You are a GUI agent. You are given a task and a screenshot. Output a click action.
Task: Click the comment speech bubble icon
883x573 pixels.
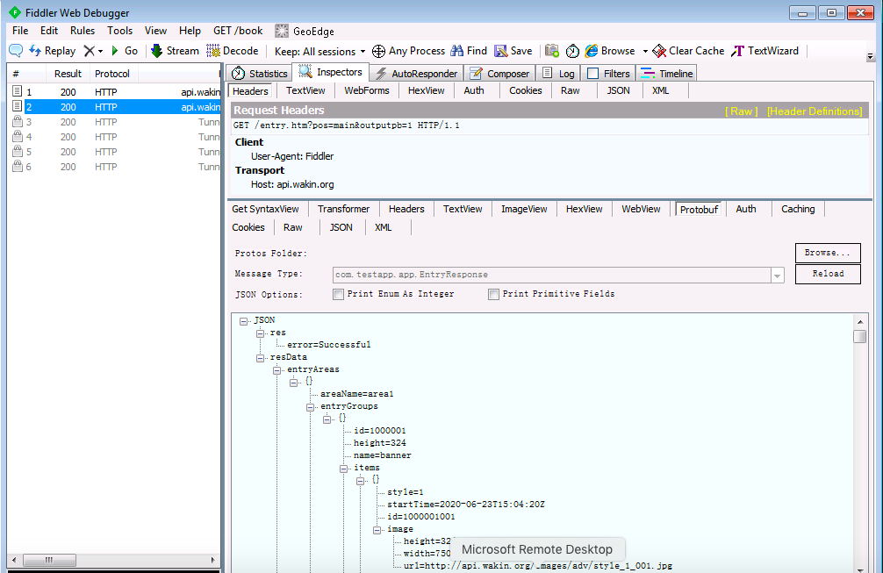[x=16, y=51]
